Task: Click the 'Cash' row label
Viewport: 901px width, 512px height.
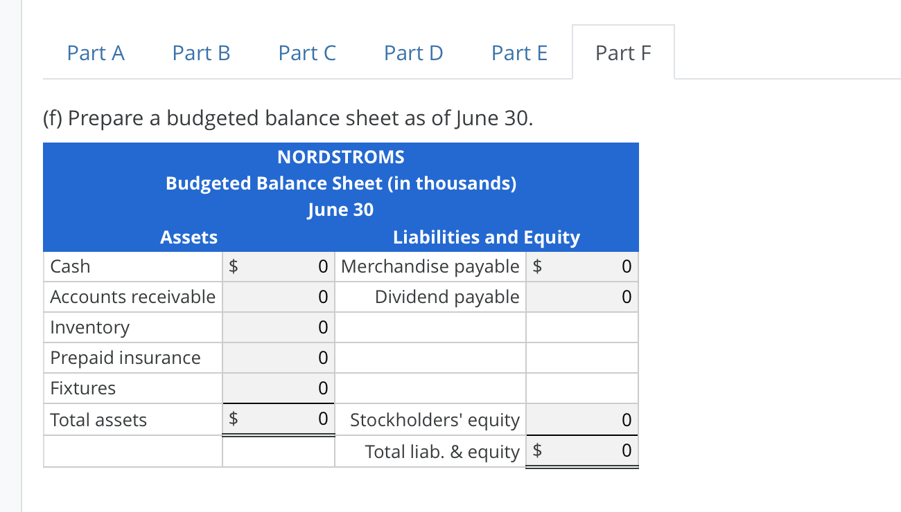Action: [70, 266]
